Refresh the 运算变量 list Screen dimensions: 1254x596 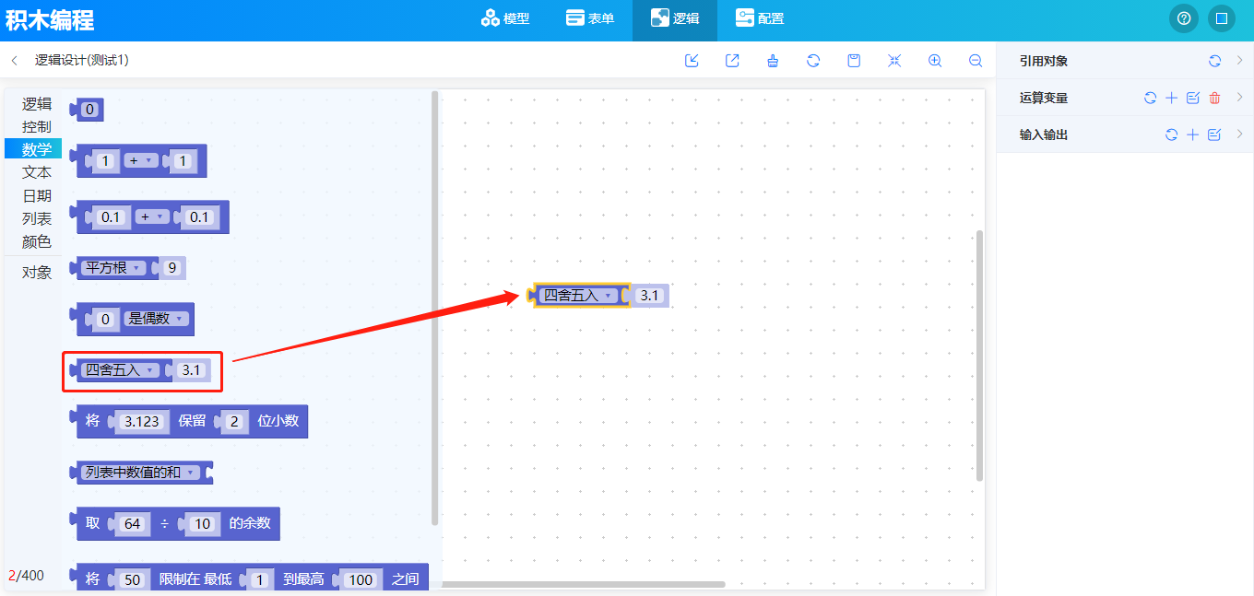click(x=1150, y=98)
